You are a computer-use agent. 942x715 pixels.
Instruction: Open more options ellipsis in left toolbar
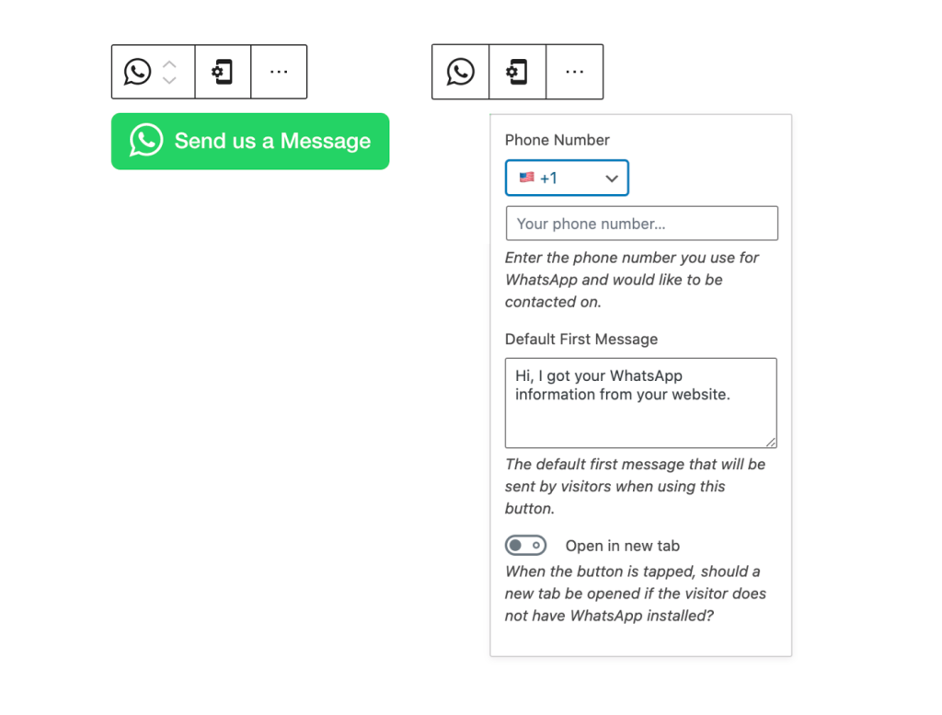[279, 72]
